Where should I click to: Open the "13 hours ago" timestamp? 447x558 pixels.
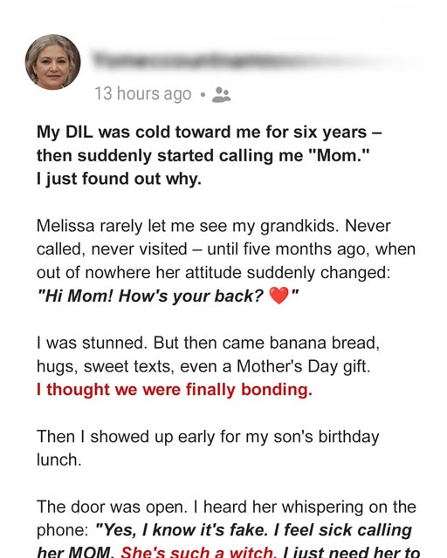pyautogui.click(x=143, y=94)
